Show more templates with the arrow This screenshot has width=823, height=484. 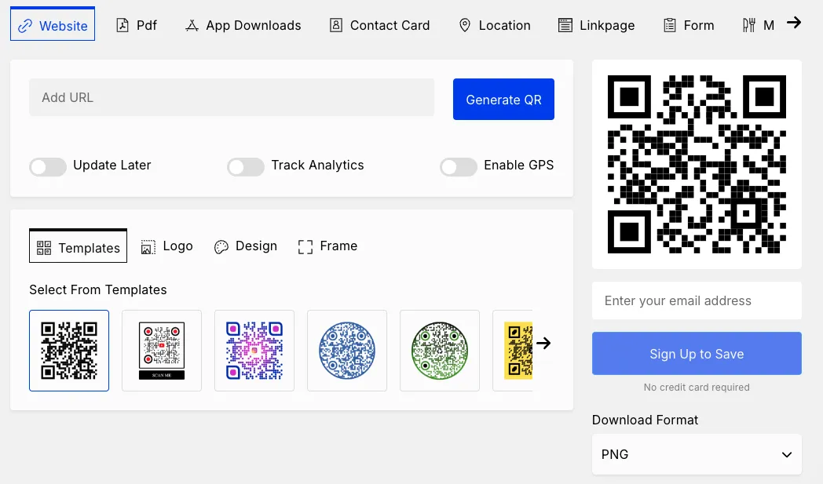tap(544, 343)
